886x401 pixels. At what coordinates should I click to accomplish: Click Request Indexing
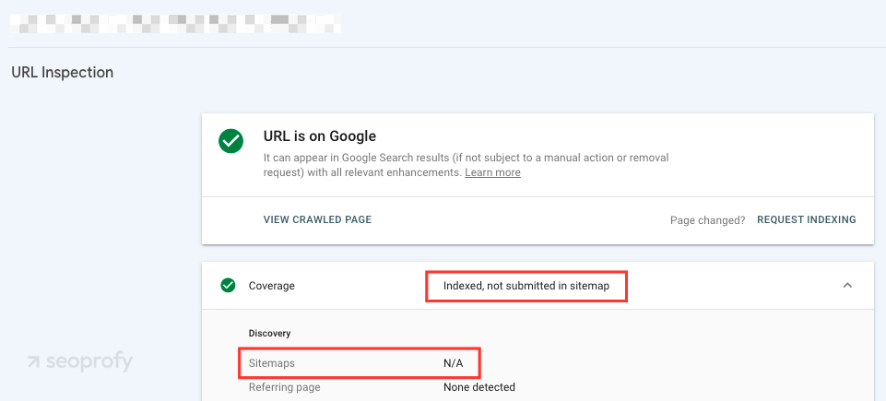[807, 219]
